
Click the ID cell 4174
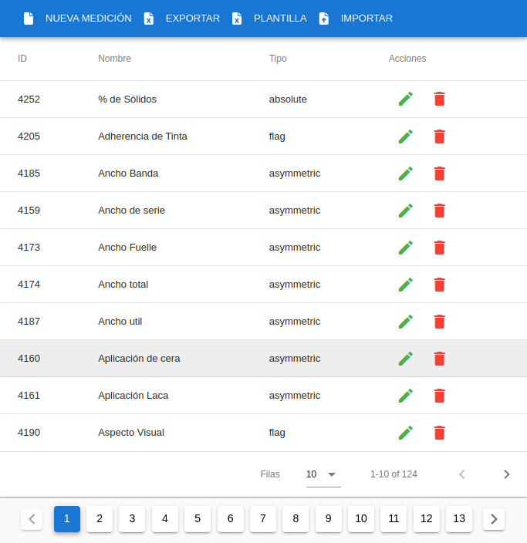29,285
